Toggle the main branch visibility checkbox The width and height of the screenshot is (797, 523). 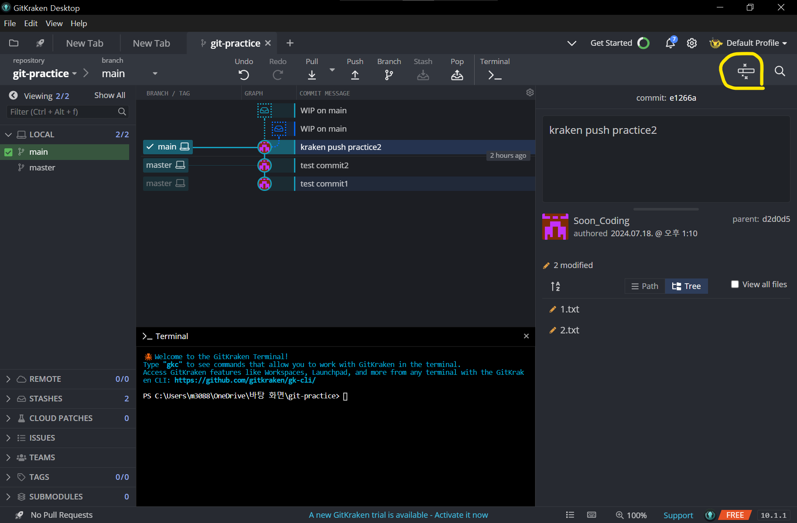tap(8, 152)
